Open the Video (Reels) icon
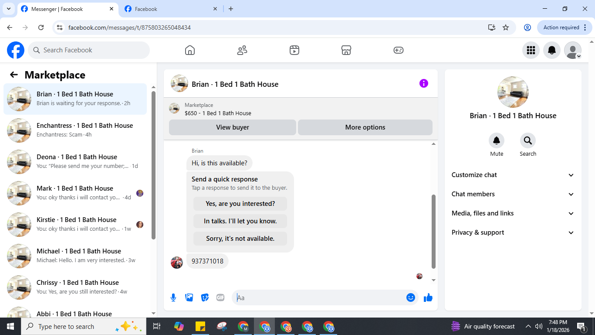Image resolution: width=595 pixels, height=335 pixels. click(294, 50)
